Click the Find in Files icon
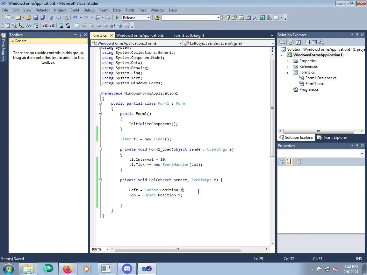 (x=157, y=18)
